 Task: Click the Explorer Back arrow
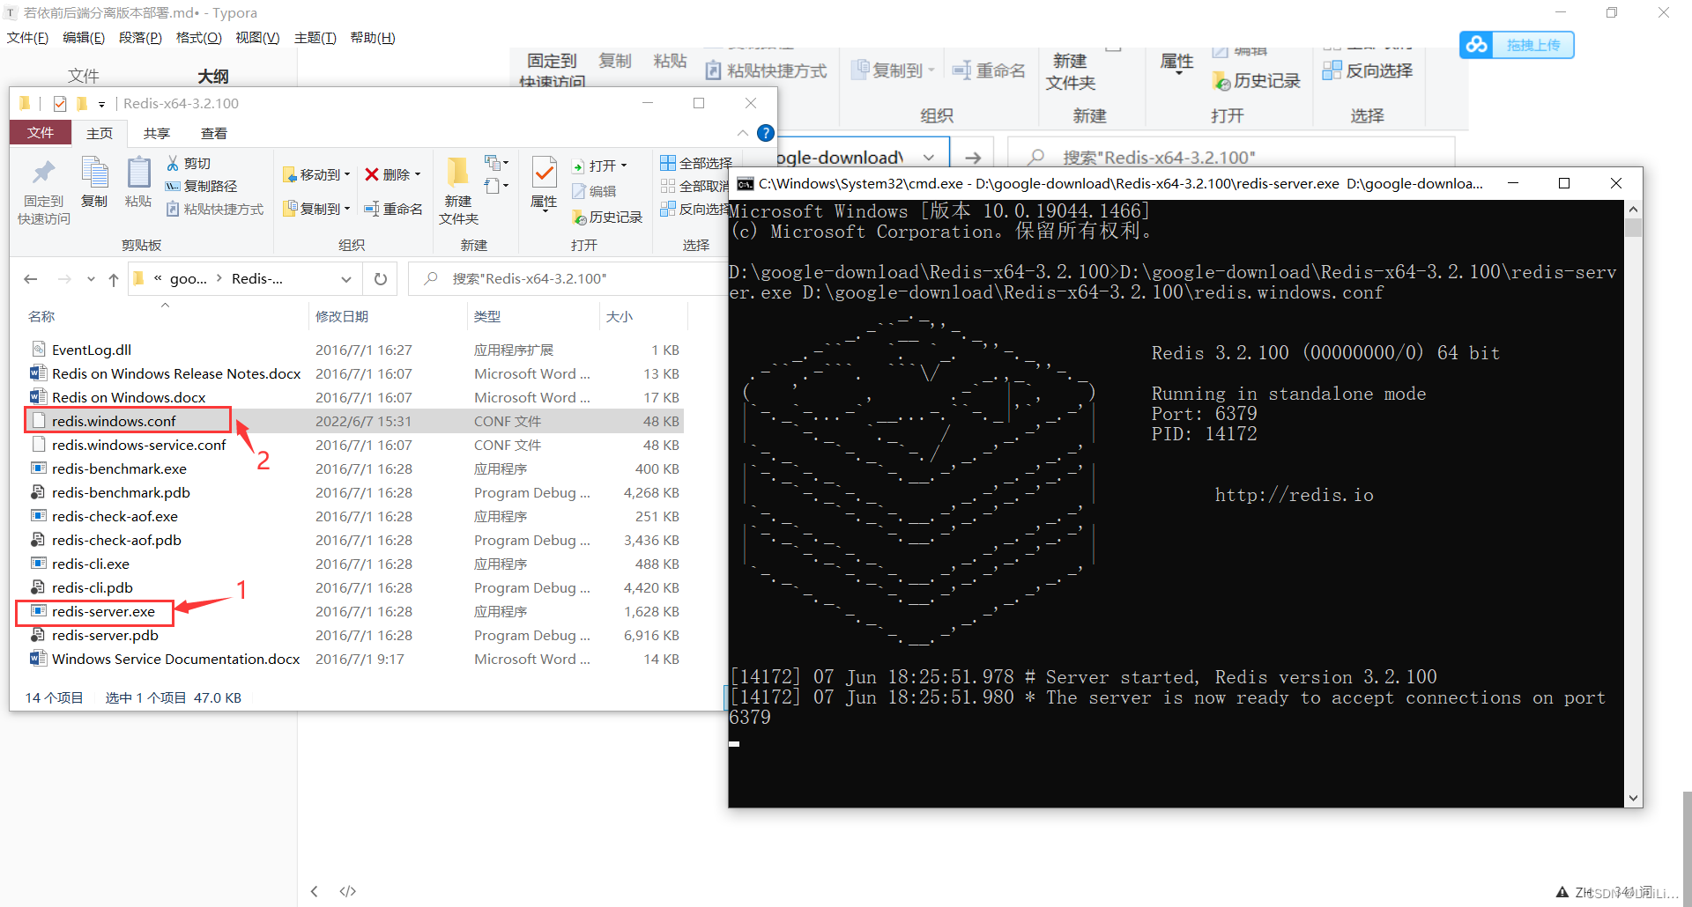pos(31,279)
